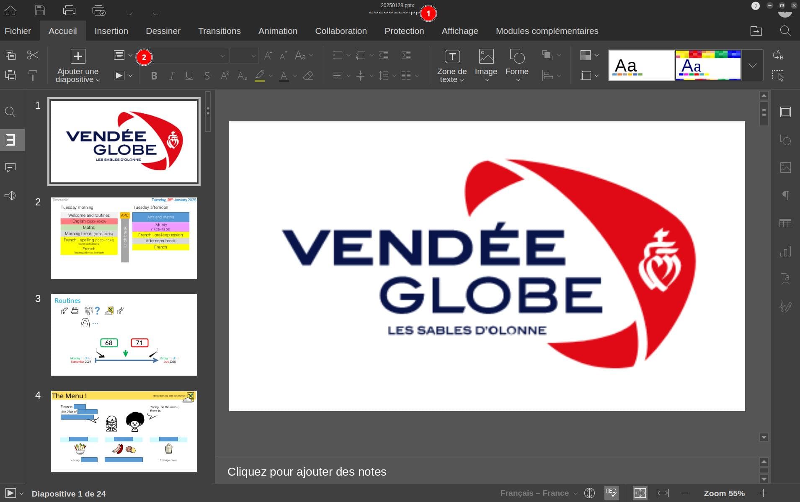Click the Paste icon
The height and width of the screenshot is (502, 800).
tap(10, 76)
